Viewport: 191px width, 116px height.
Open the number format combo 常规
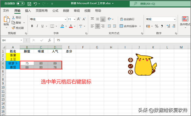click(x=161, y=19)
